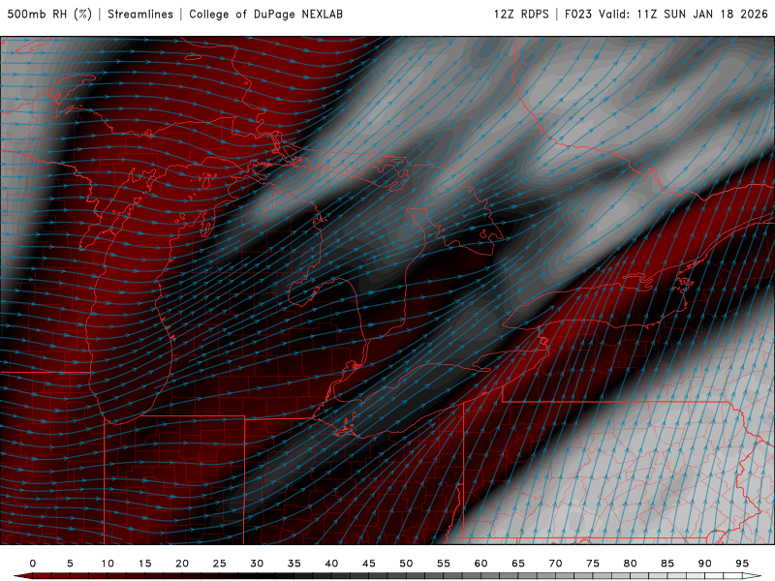Click the "0" label on color scale

point(33,564)
